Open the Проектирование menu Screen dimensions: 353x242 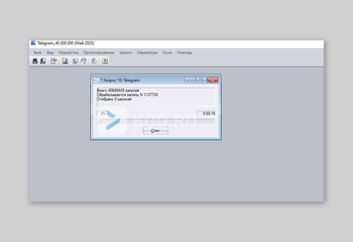[x=98, y=53]
